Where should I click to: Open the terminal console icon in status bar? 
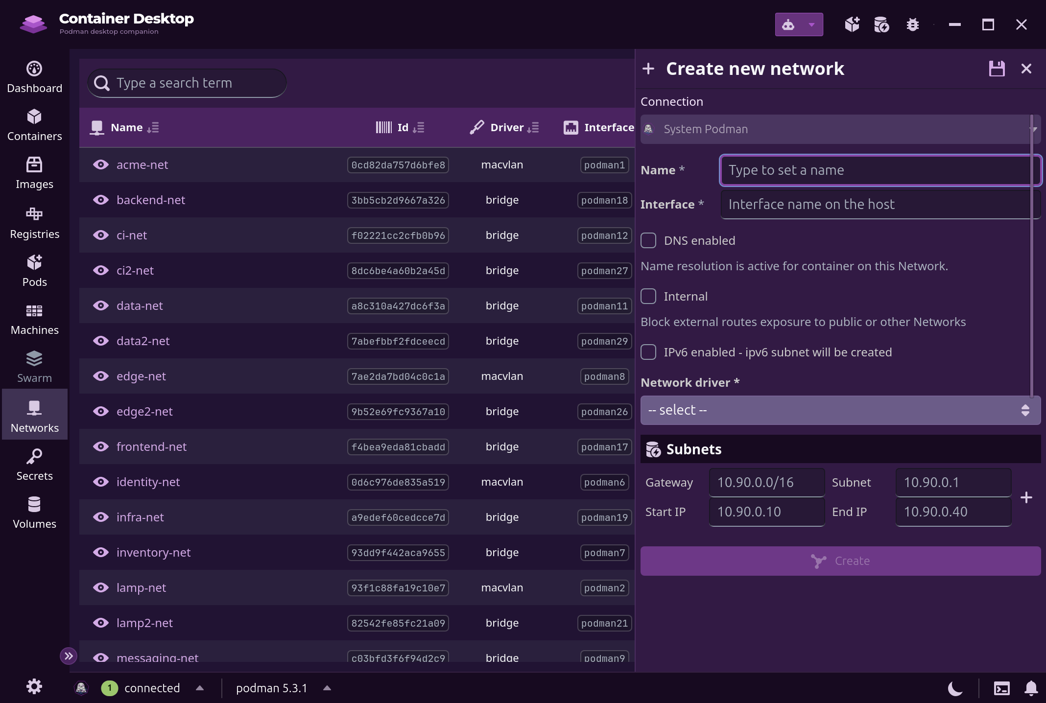(1002, 688)
